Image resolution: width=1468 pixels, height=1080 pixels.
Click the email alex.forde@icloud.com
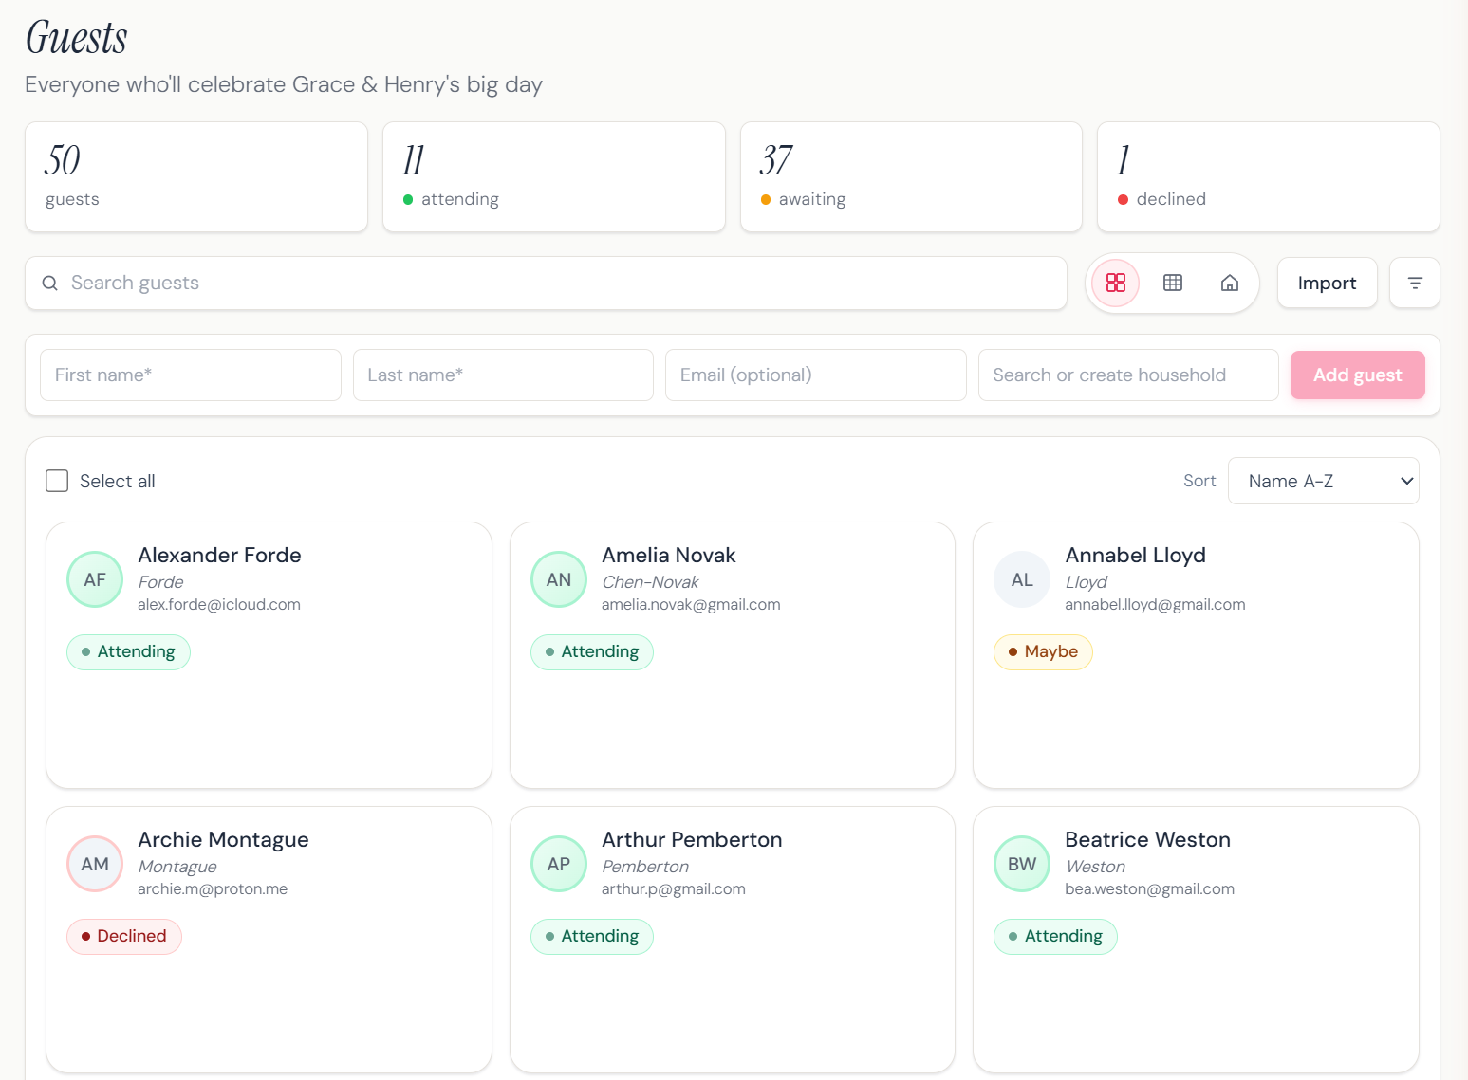[219, 604]
